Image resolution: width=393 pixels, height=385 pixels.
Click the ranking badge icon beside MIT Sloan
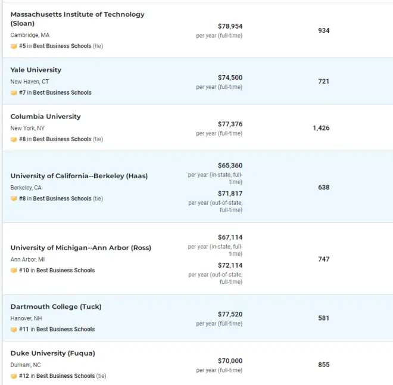click(x=14, y=46)
